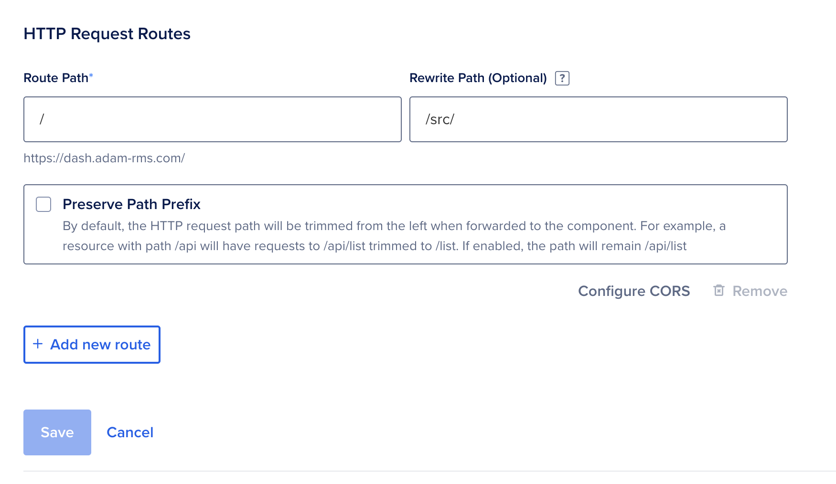Focus the Rewrite Path field containing /src/

coord(598,119)
